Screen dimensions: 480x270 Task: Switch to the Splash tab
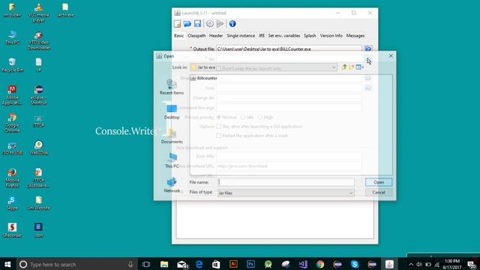click(310, 36)
